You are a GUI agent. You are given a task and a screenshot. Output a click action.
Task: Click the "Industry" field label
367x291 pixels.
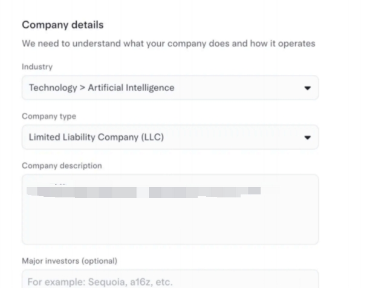(36, 67)
